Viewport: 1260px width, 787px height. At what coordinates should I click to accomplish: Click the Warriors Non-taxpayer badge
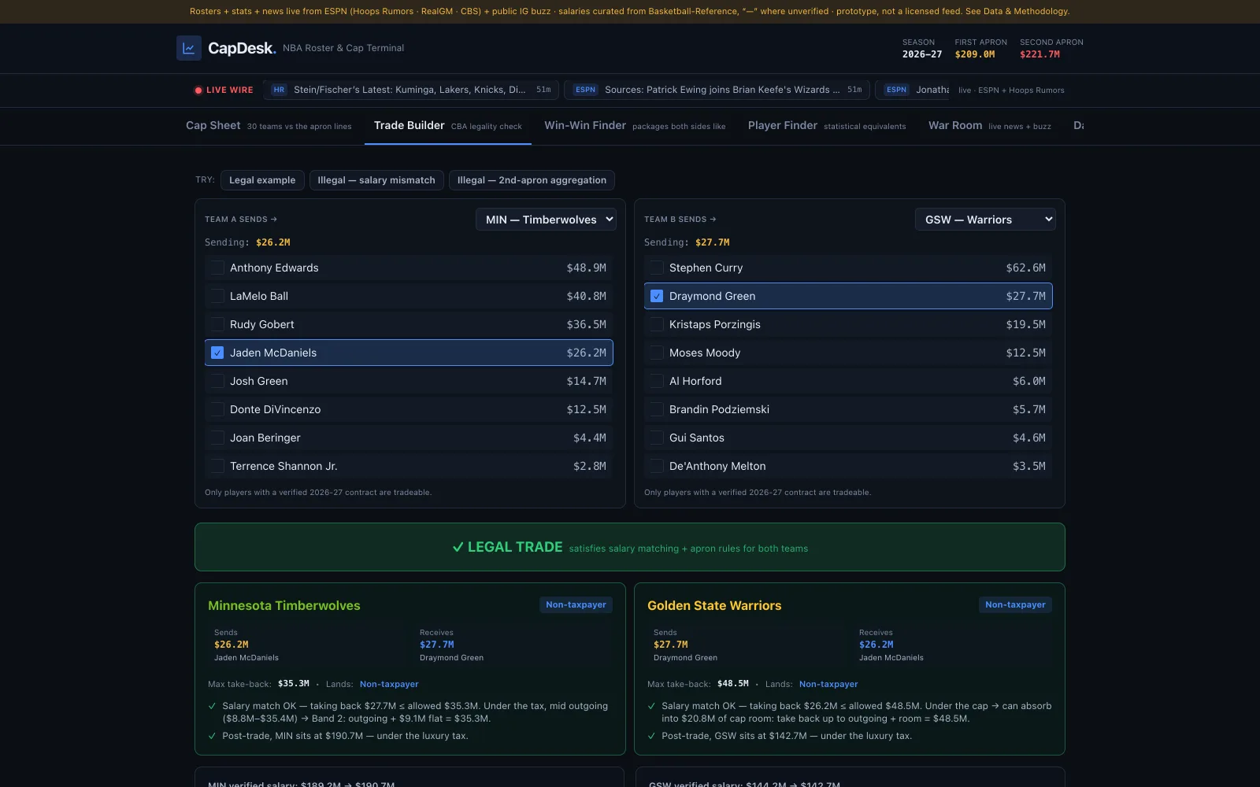point(1015,604)
